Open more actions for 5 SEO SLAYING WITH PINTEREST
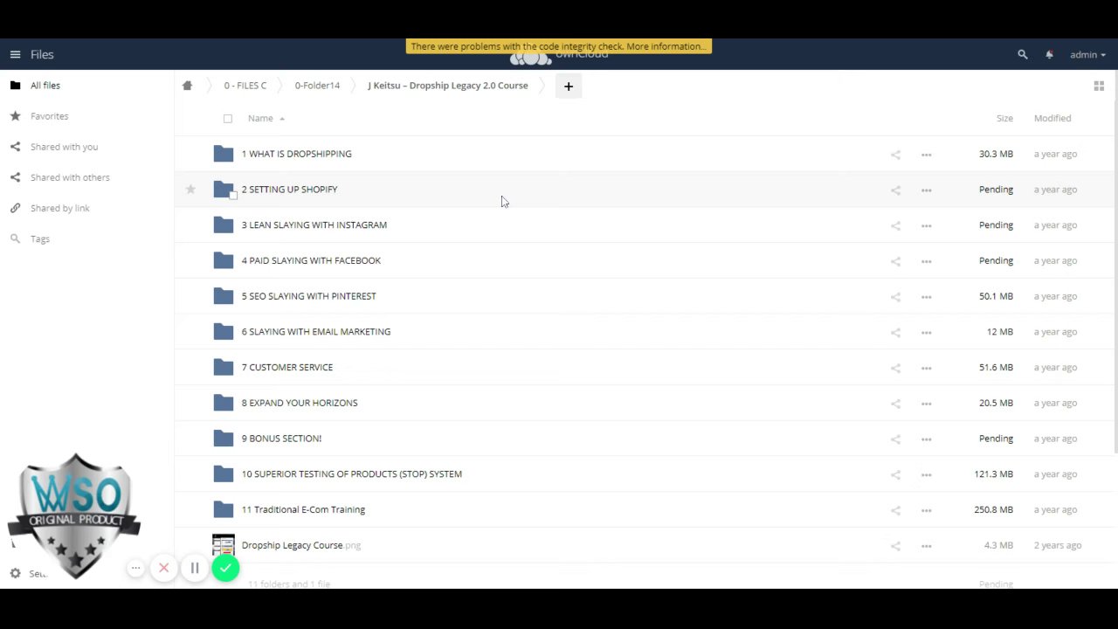The width and height of the screenshot is (1118, 629). click(926, 297)
